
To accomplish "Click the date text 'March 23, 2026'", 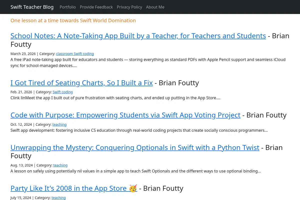I will point(23,54).
